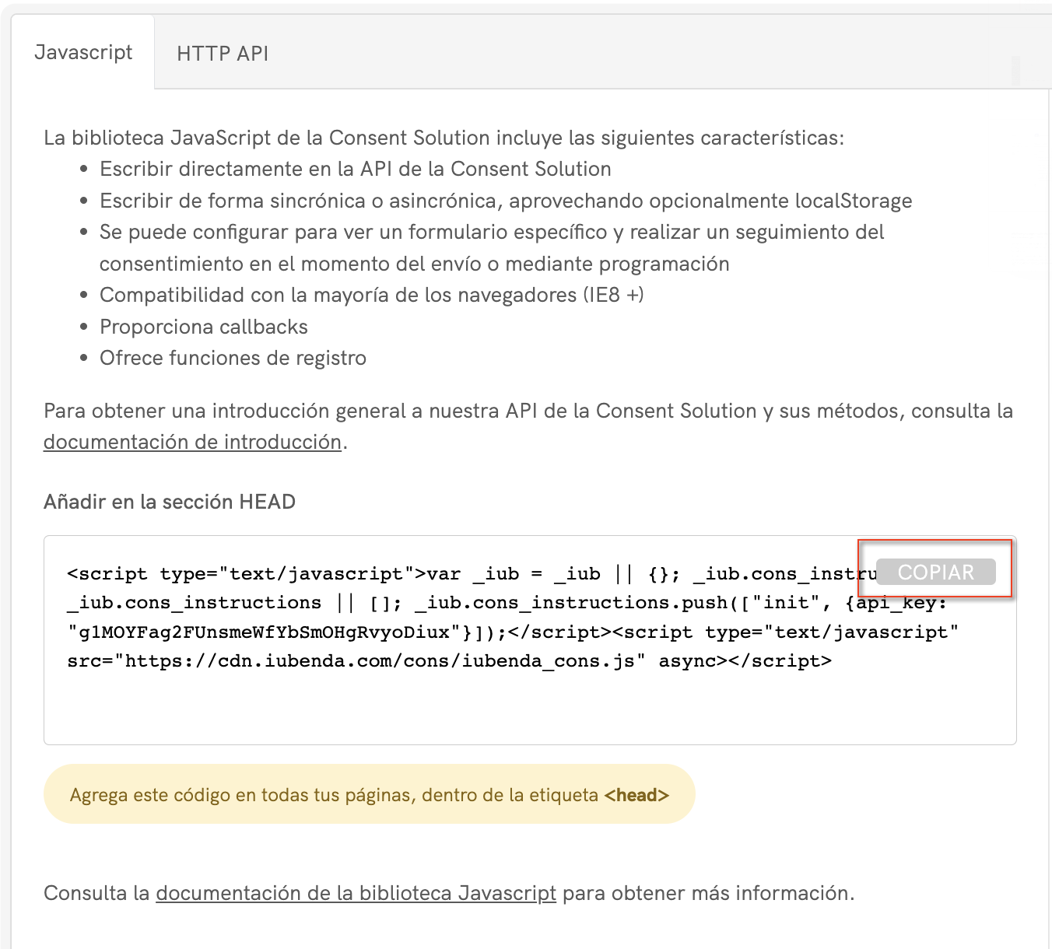Image resolution: width=1052 pixels, height=949 pixels.
Task: Follow the documentación de la biblioteca Javascript link
Action: [356, 893]
